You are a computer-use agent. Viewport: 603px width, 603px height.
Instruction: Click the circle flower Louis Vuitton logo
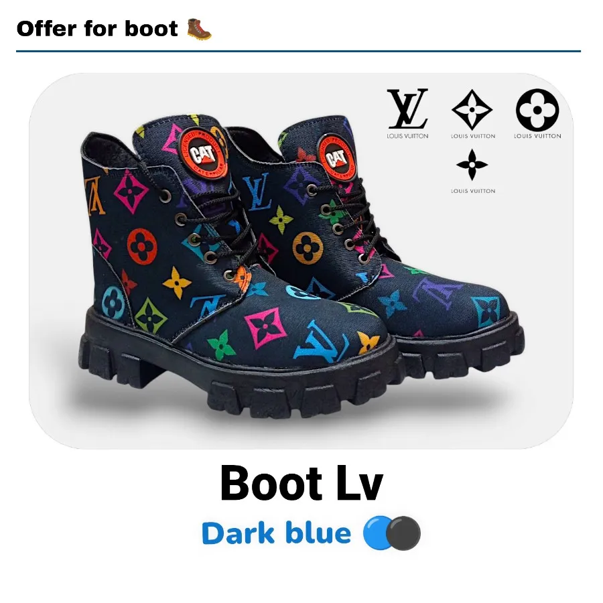537,110
